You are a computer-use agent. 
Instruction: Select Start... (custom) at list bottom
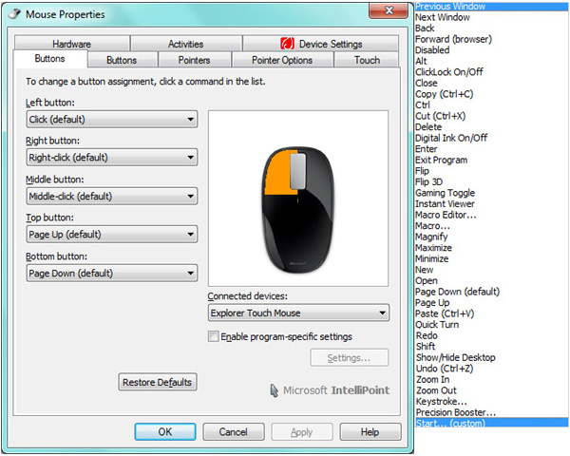[491, 423]
